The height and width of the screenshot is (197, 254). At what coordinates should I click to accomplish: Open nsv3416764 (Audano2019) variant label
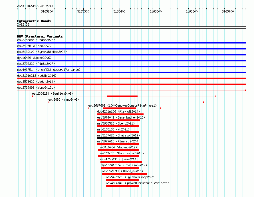tap(117, 147)
